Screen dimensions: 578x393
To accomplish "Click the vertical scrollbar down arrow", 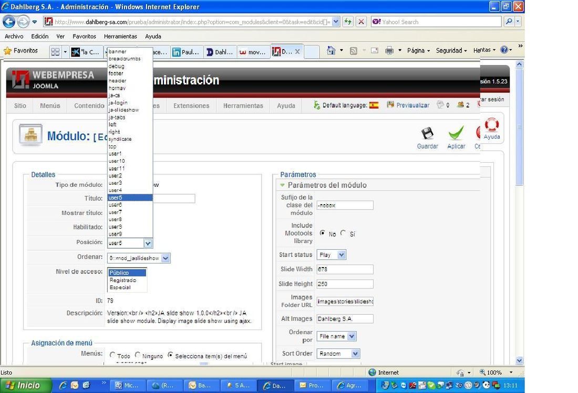I will click(x=519, y=360).
